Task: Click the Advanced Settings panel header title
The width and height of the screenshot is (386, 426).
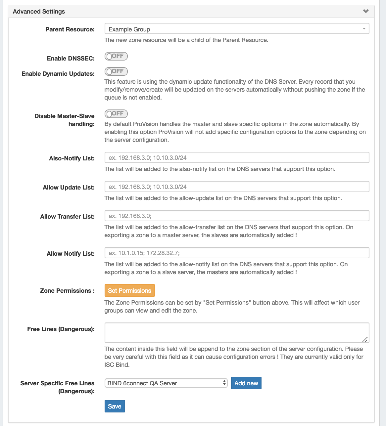Action: pyautogui.click(x=39, y=12)
